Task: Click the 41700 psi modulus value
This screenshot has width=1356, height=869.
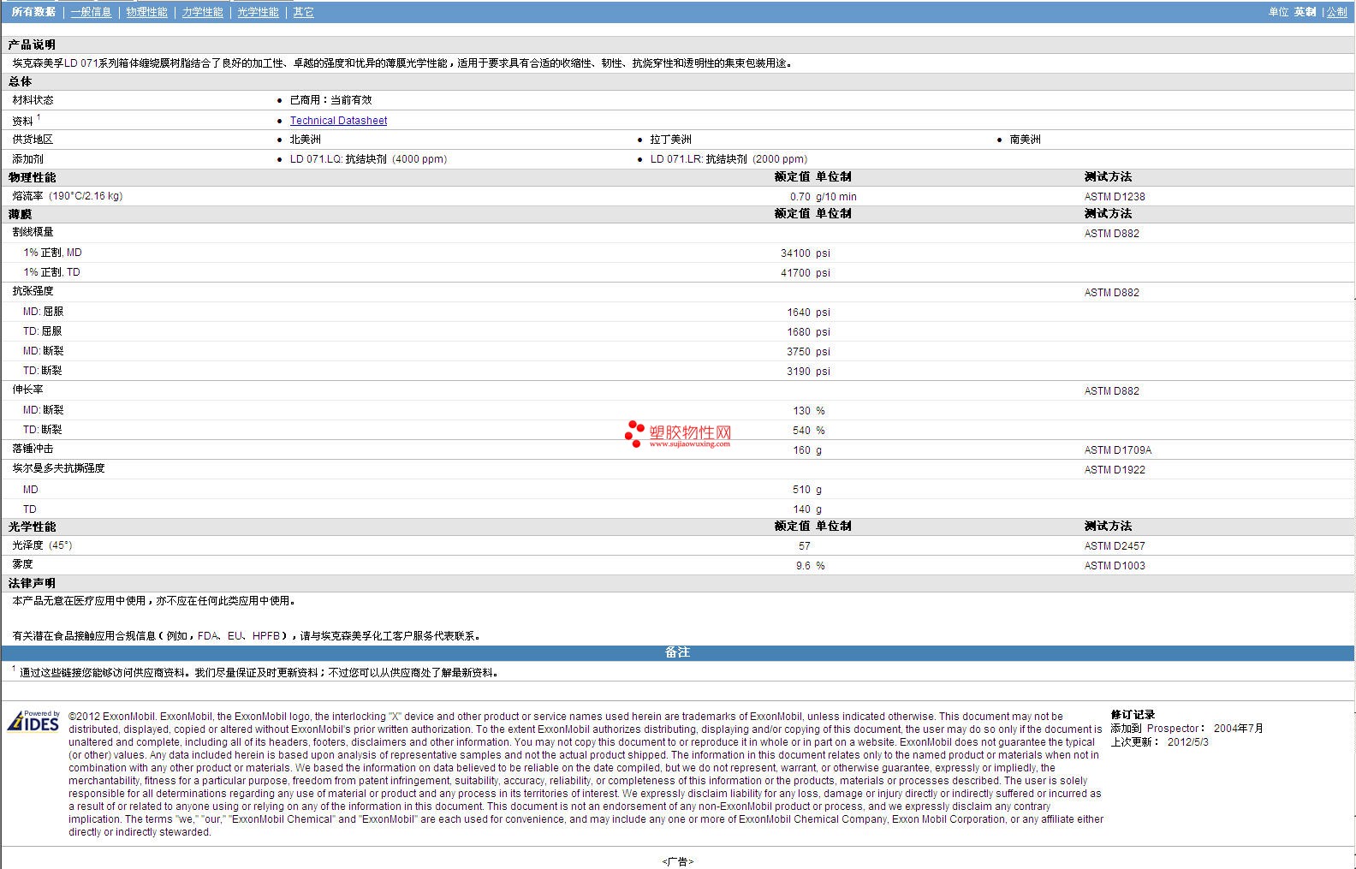Action: pos(805,273)
